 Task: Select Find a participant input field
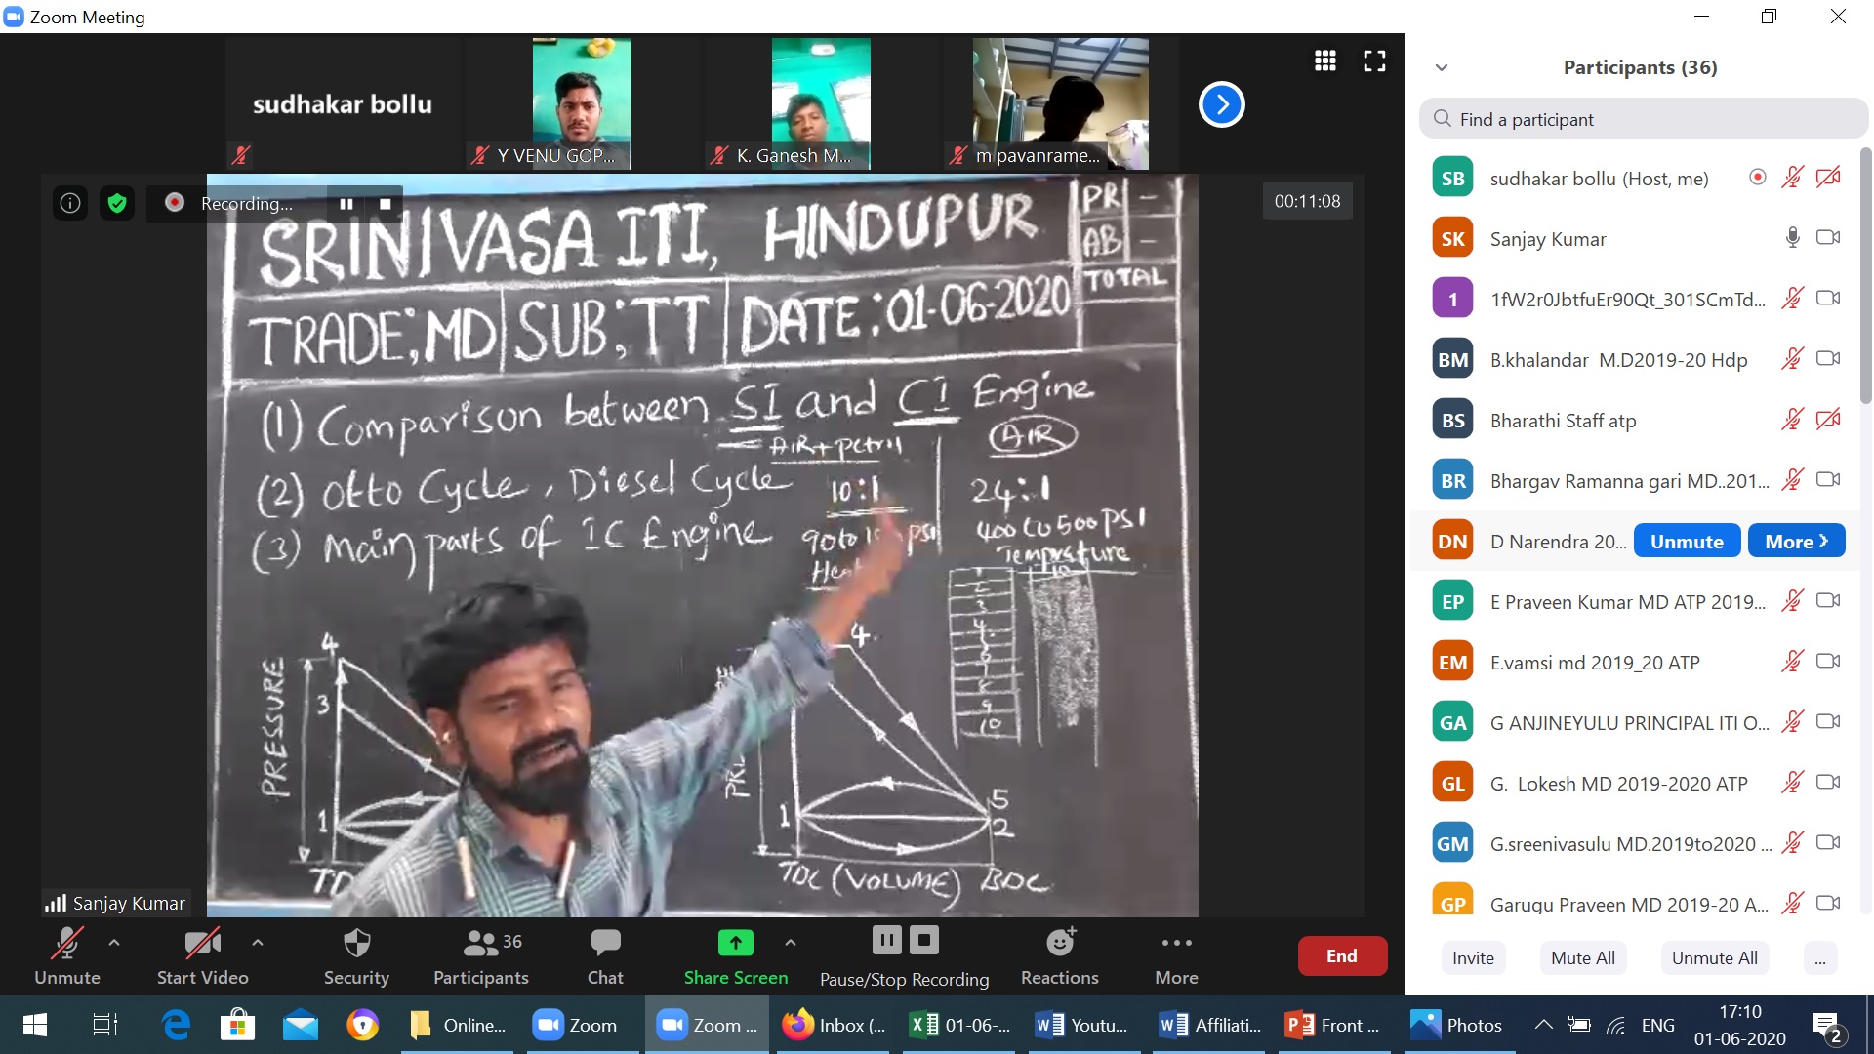point(1641,118)
